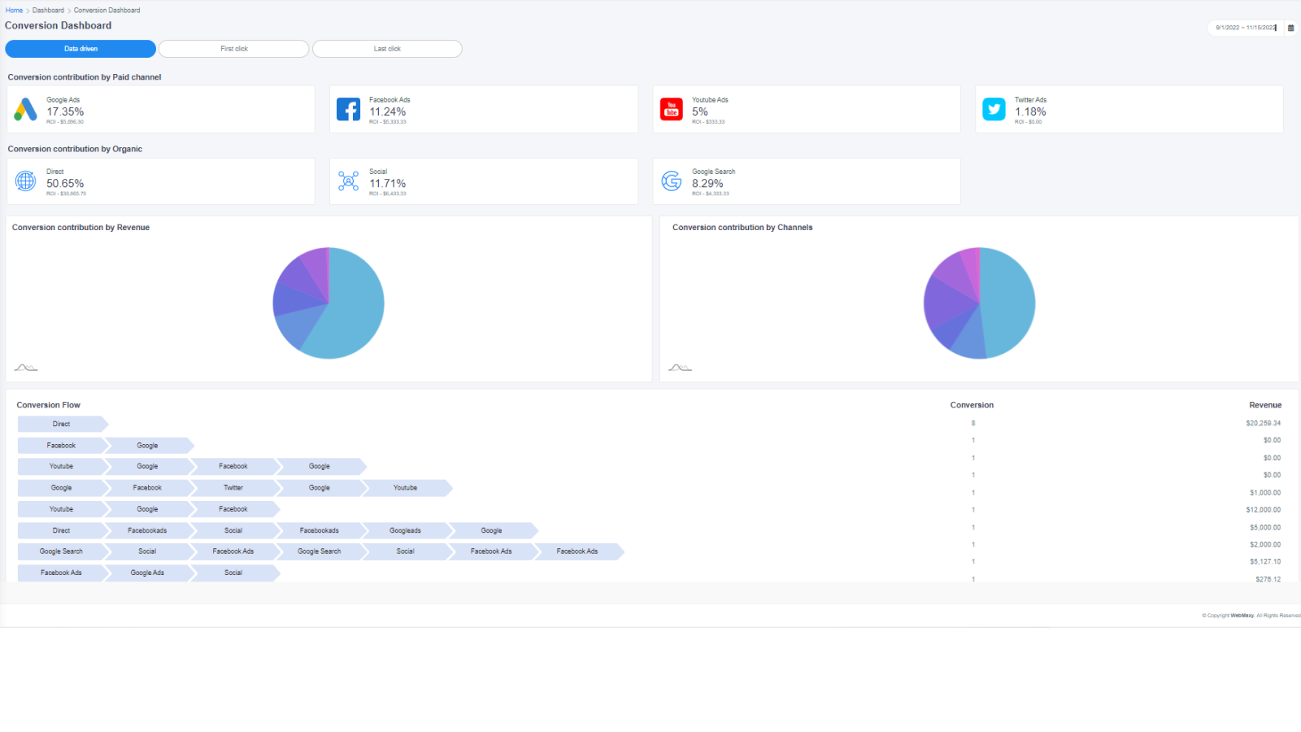Click the 8.29% Google Search value
The height and width of the screenshot is (732, 1301).
707,184
